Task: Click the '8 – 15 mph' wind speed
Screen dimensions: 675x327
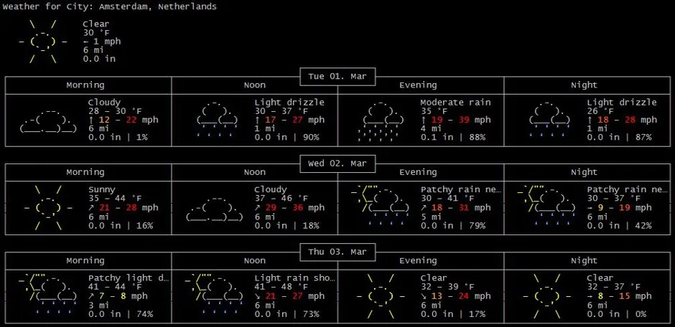Action: click(x=620, y=296)
